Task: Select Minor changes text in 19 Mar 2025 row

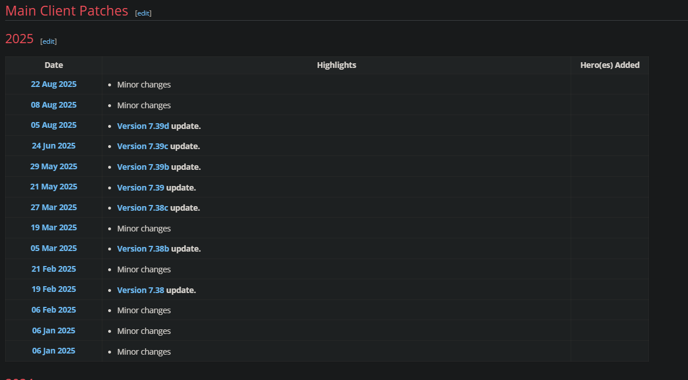Action: coord(144,229)
